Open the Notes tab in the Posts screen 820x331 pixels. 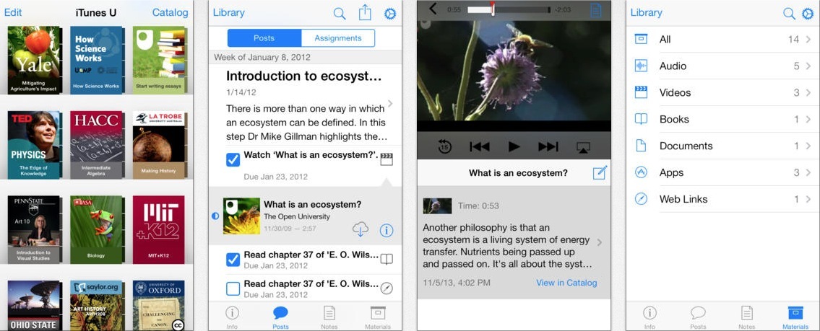click(329, 317)
